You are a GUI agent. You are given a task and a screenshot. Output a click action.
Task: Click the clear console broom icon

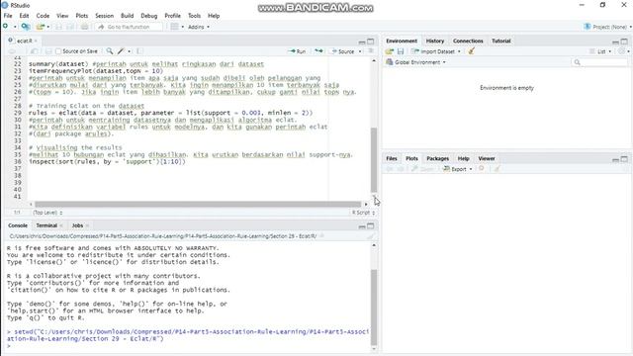pyautogui.click(x=371, y=236)
